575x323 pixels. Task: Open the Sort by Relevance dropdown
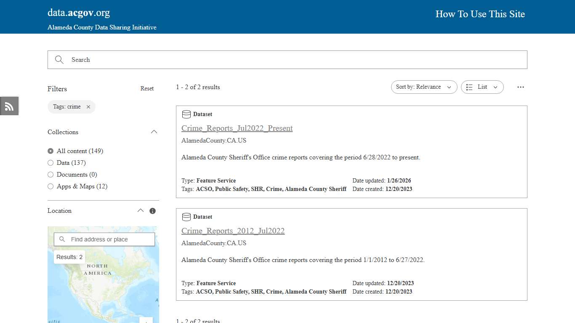tap(424, 87)
